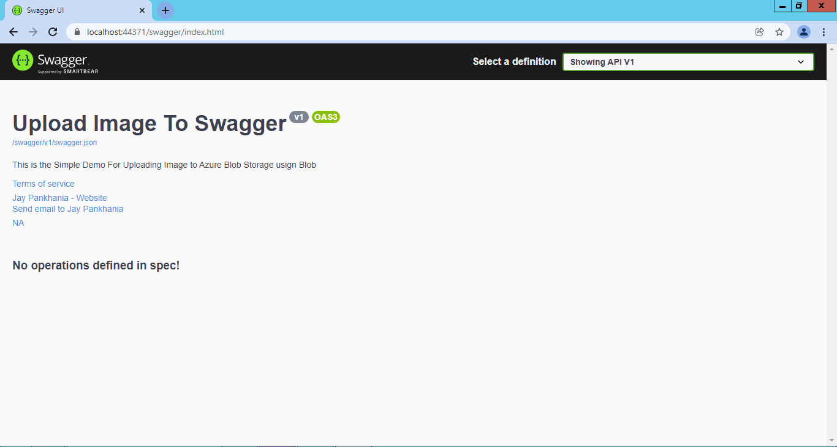The height and width of the screenshot is (447, 837).
Task: Go back to the previous page
Action: (13, 32)
